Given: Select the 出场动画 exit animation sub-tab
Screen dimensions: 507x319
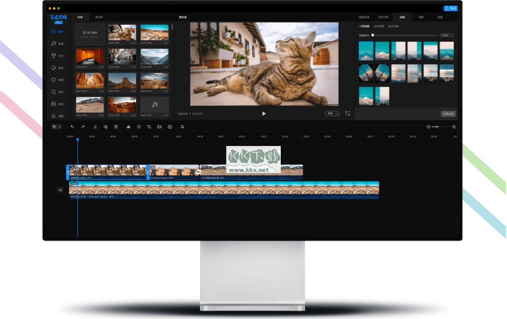Looking at the screenshot, I should pyautogui.click(x=379, y=27).
